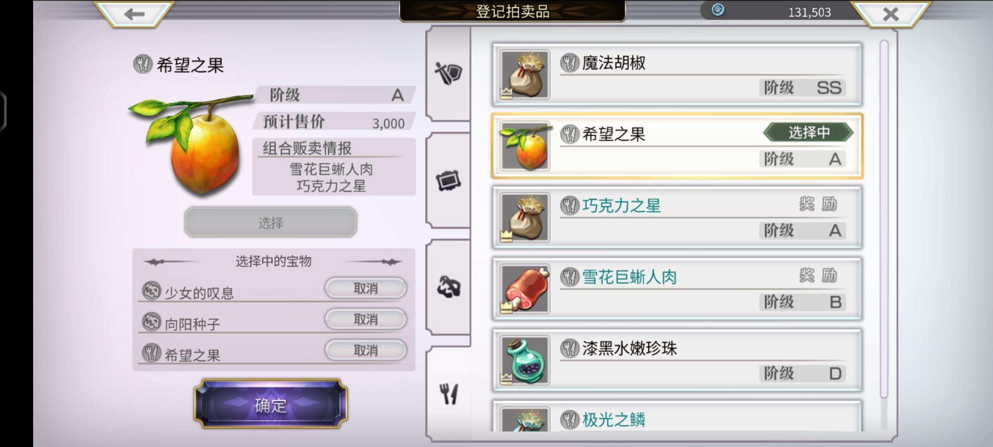The height and width of the screenshot is (447, 993).
Task: Cancel the selected 希望之果 treasure
Action: click(366, 350)
